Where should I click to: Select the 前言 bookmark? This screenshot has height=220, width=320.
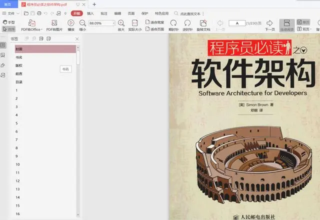(19, 74)
